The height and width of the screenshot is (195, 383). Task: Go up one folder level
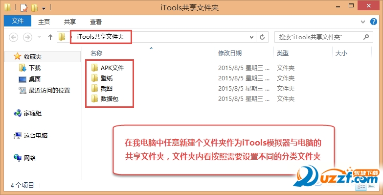click(x=50, y=37)
